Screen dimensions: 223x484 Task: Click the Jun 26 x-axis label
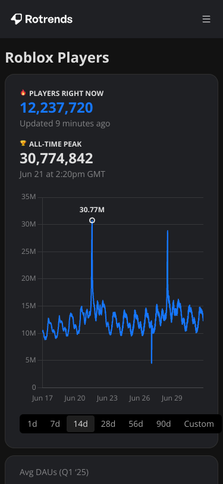140,398
